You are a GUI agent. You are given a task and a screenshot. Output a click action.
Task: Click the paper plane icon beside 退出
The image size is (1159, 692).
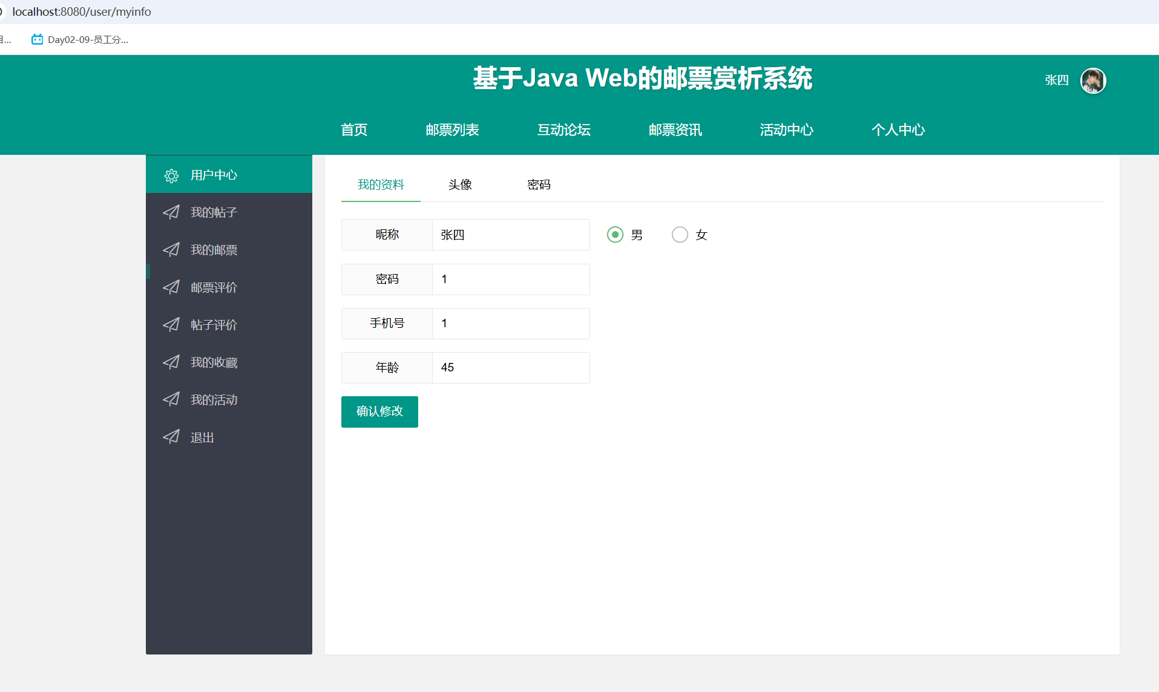click(x=171, y=437)
